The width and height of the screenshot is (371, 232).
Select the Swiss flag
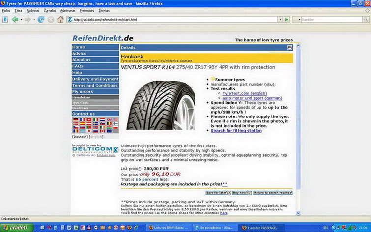point(89,120)
